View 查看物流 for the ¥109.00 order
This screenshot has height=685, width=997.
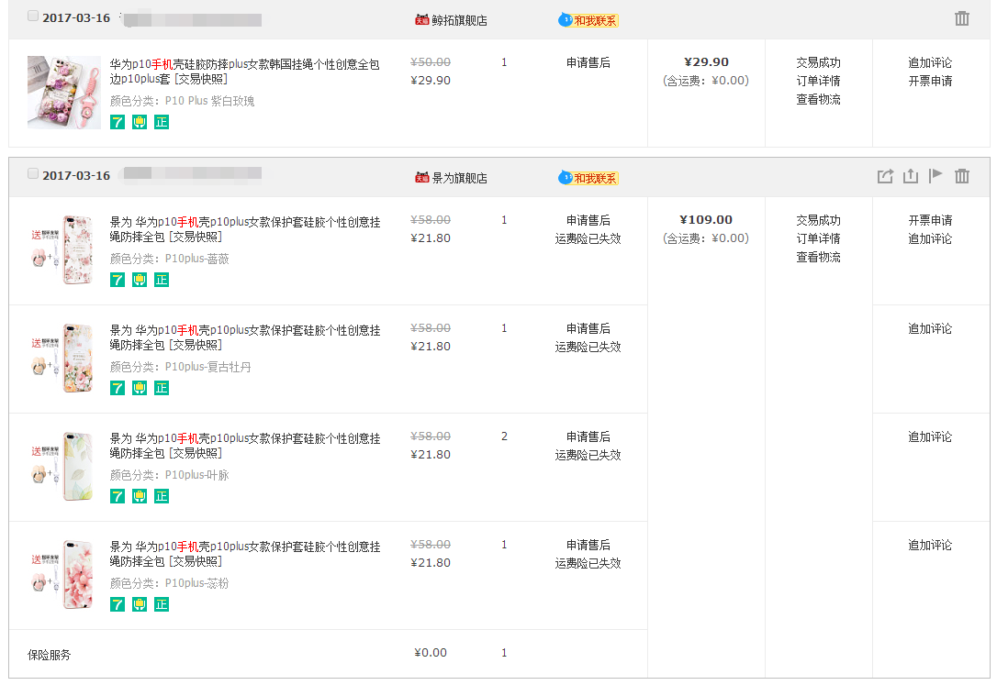click(818, 257)
